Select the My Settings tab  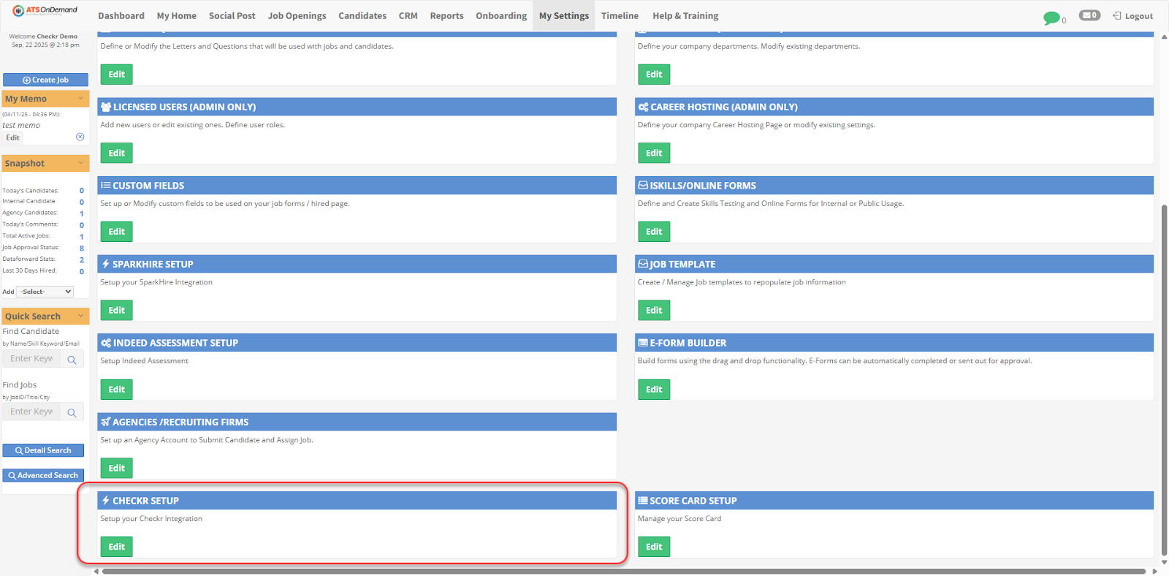pos(564,16)
